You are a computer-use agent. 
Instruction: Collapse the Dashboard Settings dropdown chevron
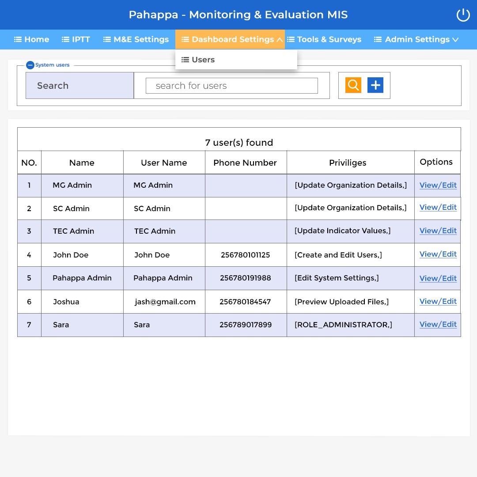click(x=279, y=40)
